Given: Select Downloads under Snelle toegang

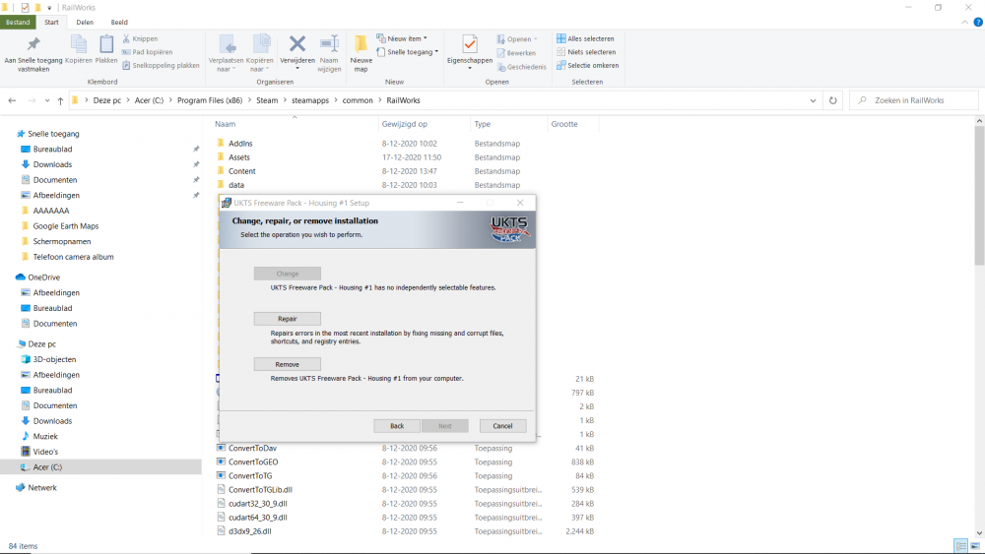Looking at the screenshot, I should pos(53,164).
